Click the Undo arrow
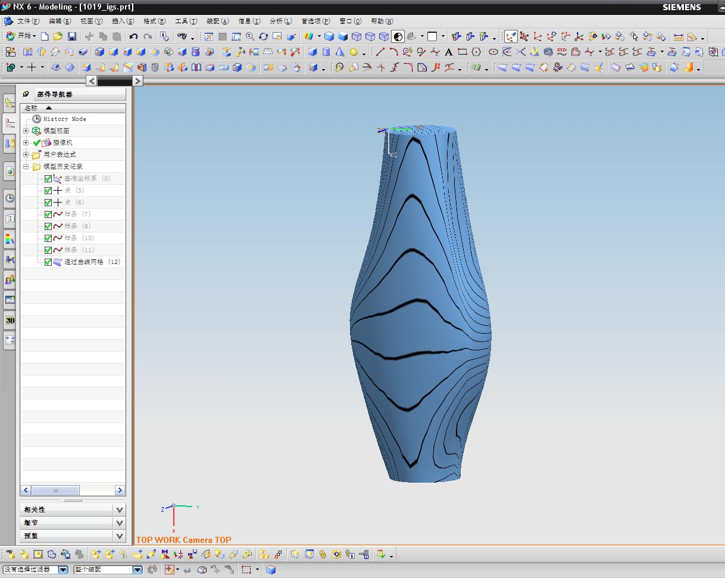 click(133, 36)
